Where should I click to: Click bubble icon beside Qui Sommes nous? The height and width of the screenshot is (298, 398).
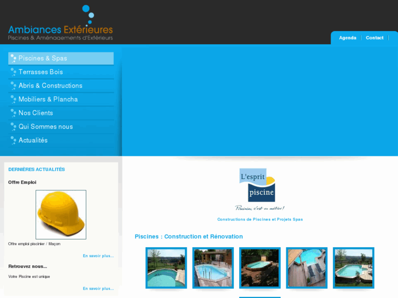click(x=13, y=127)
